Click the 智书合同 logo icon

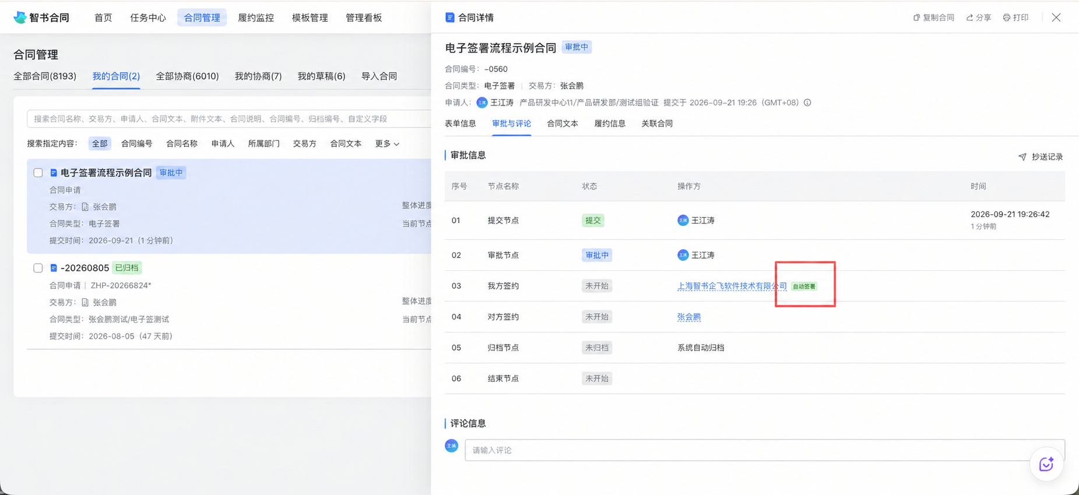coord(20,17)
